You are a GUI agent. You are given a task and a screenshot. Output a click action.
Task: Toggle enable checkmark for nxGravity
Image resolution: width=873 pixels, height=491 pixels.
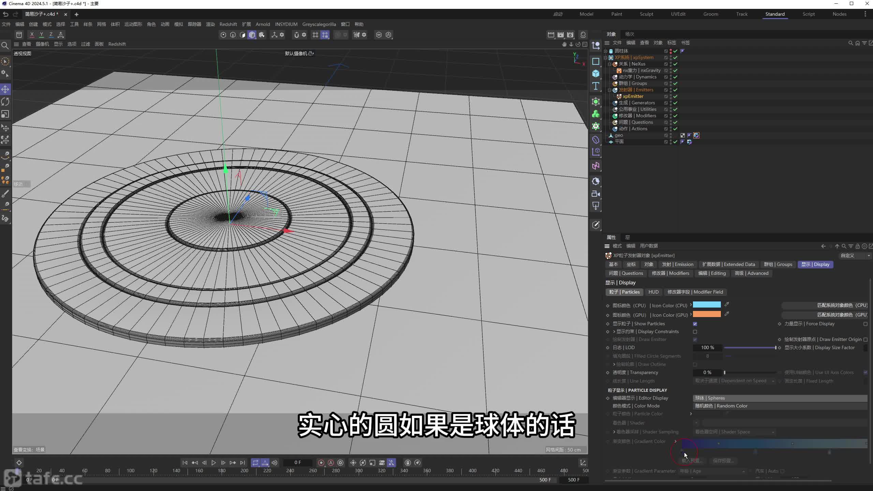click(675, 71)
